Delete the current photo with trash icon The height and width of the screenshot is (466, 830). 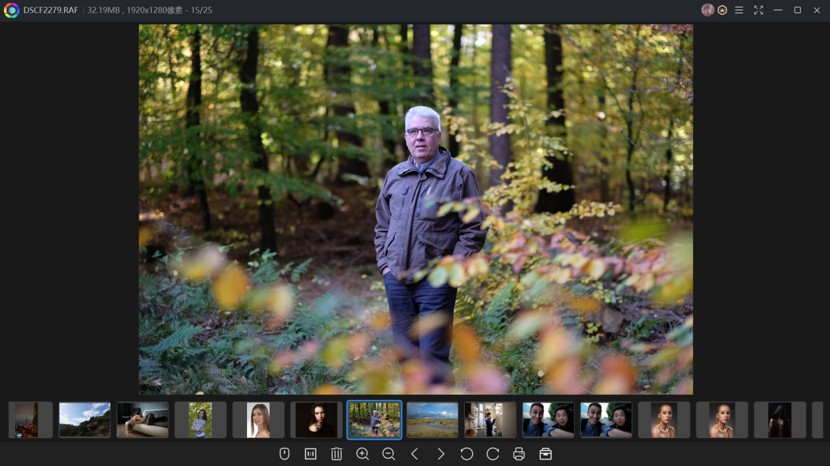[337, 454]
